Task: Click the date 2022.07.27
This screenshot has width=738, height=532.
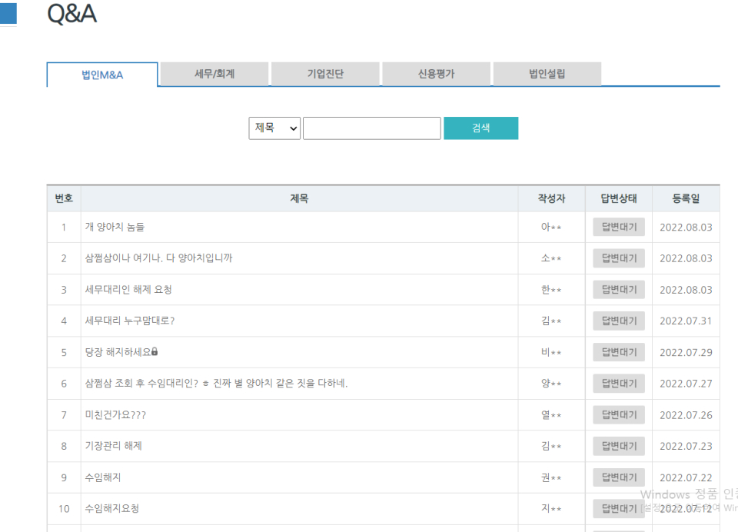Action: pos(686,384)
